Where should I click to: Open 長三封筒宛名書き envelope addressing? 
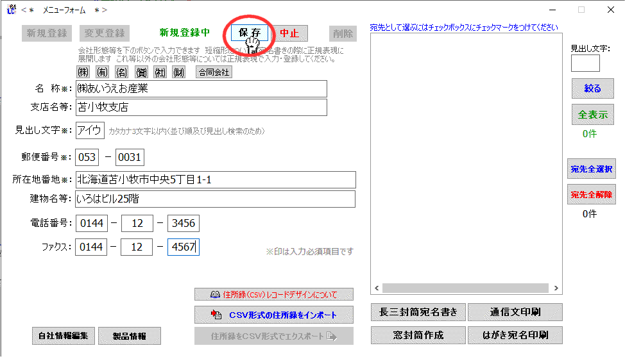418,312
